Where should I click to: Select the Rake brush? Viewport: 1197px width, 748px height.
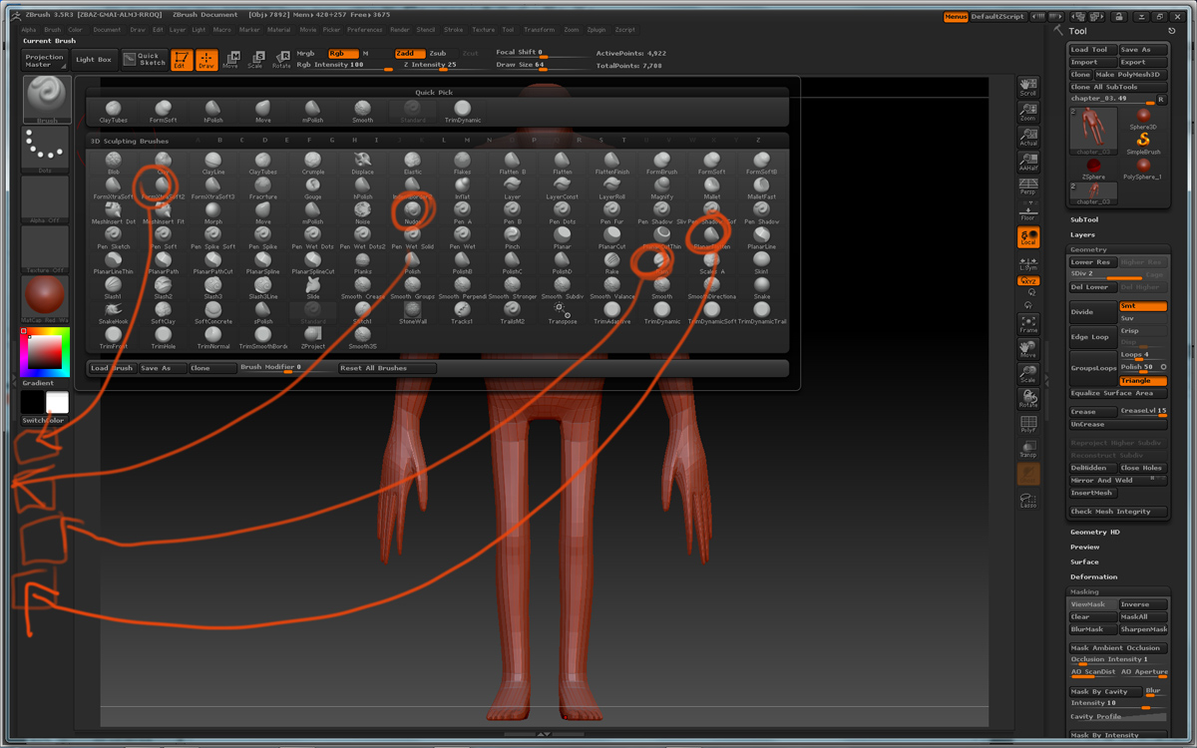tap(612, 263)
